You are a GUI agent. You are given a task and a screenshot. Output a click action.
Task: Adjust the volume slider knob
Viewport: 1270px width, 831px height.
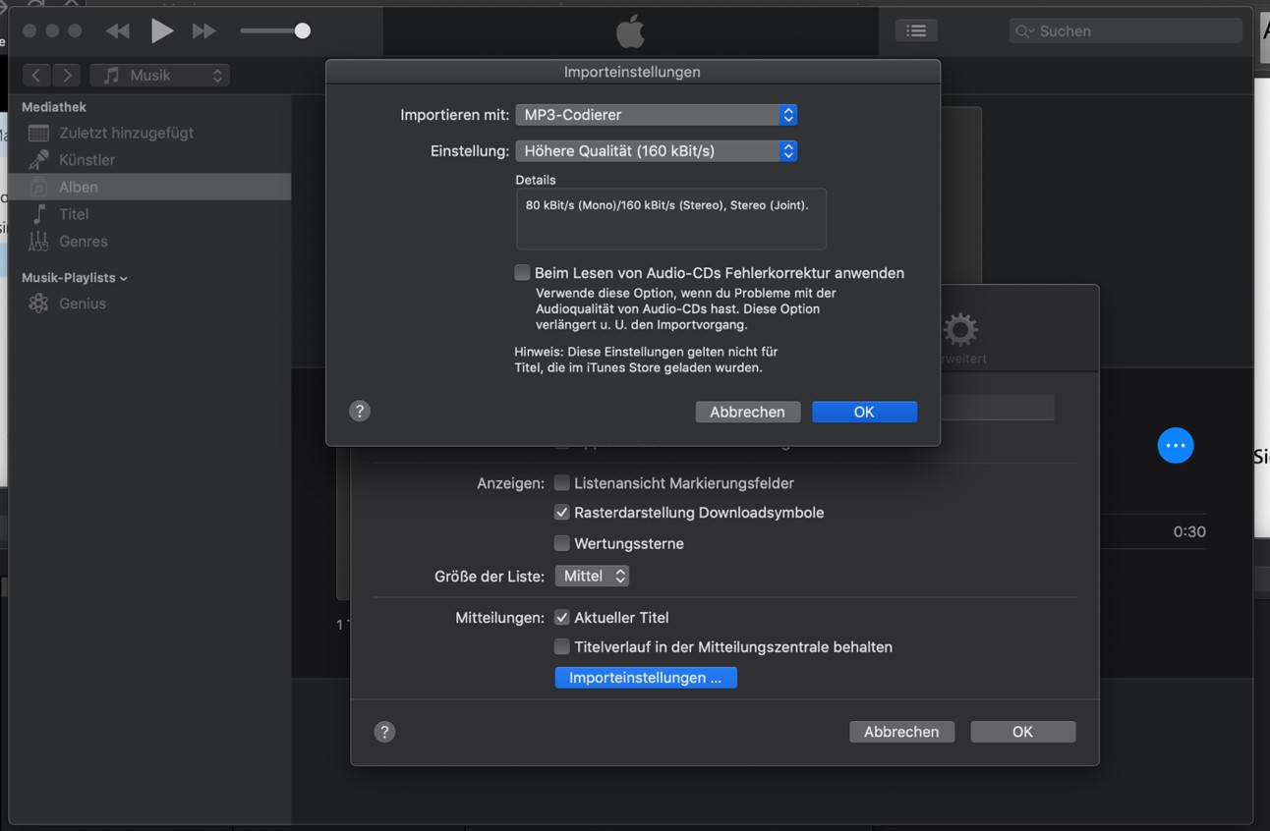pyautogui.click(x=303, y=31)
